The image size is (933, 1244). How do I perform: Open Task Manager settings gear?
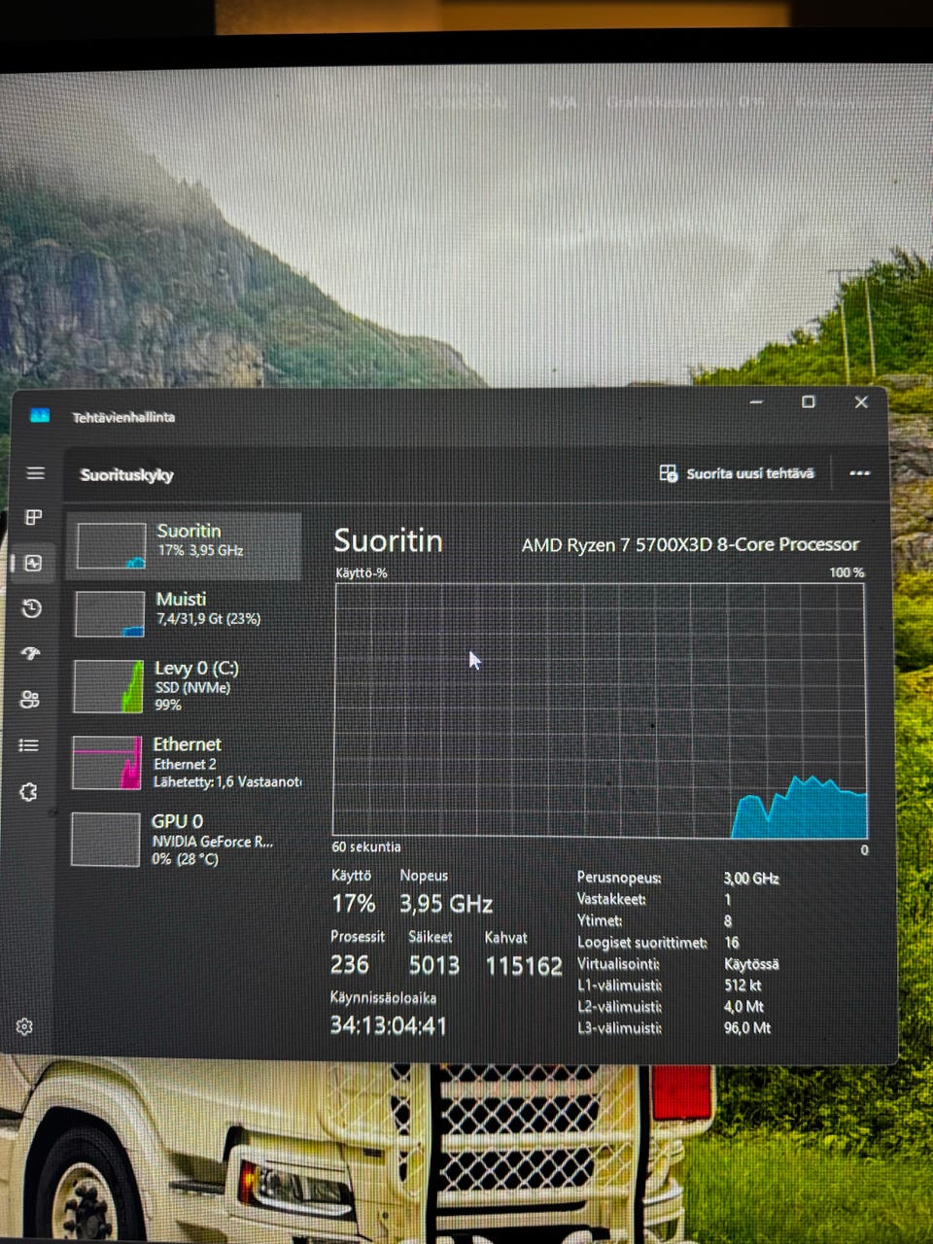[x=24, y=1026]
